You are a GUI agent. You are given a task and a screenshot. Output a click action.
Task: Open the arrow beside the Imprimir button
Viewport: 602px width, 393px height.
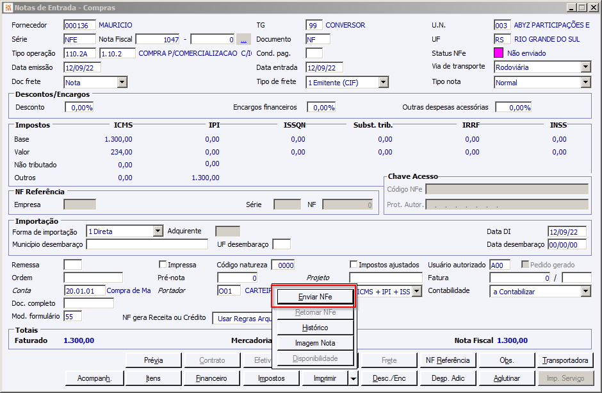[x=354, y=378]
